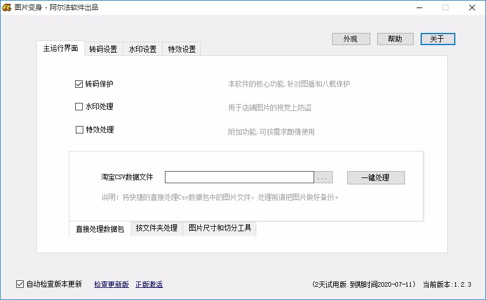The image size is (486, 300).
Task: Click the 关于 button
Action: pos(437,39)
